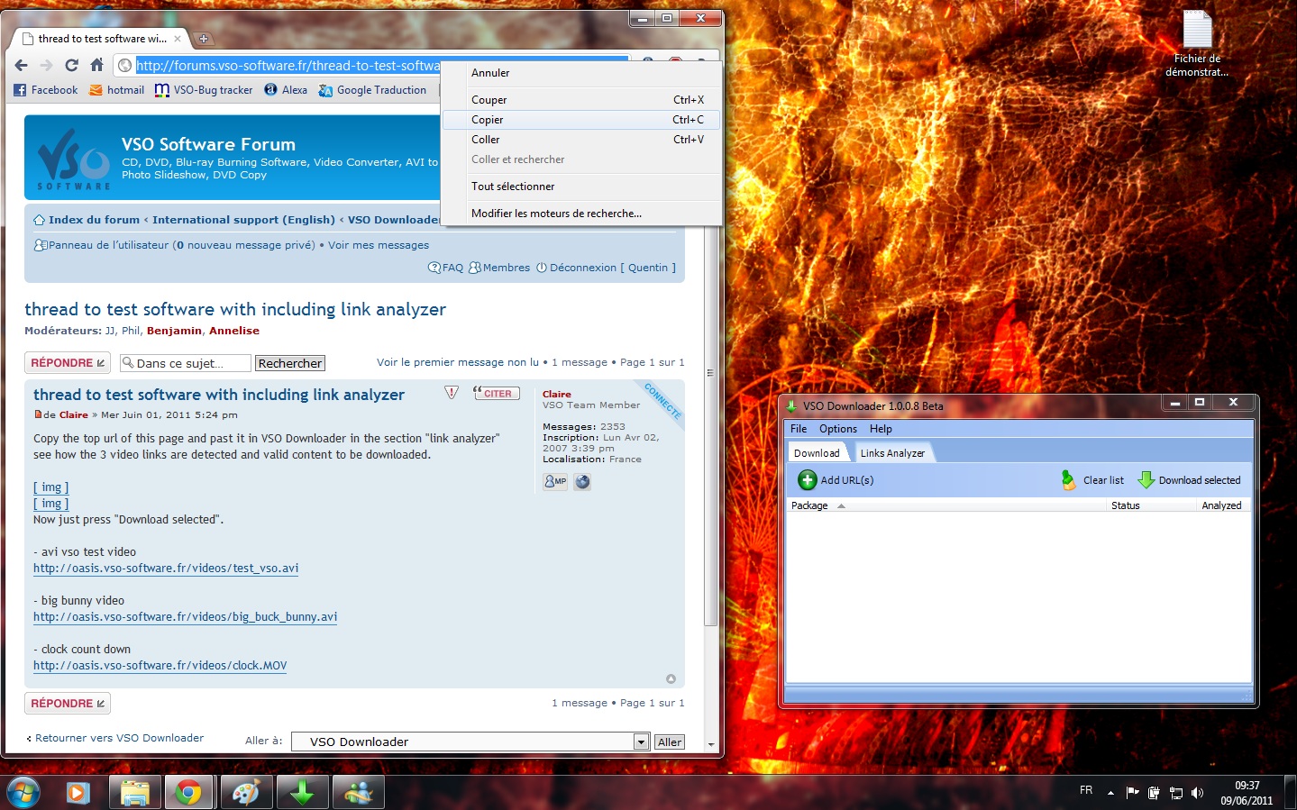
Task: Open the FAQ link
Action: [446, 268]
